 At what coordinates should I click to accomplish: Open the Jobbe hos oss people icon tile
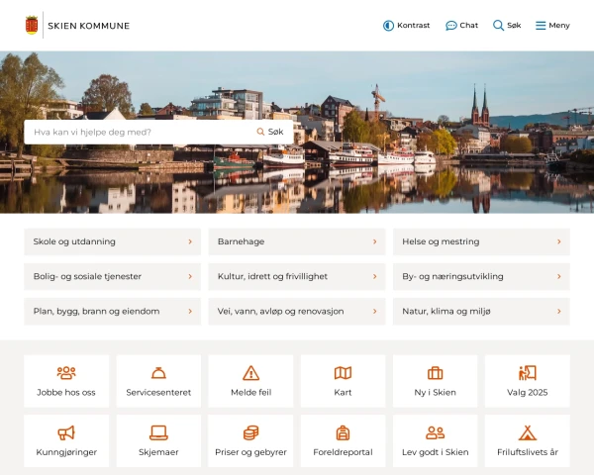tap(66, 373)
